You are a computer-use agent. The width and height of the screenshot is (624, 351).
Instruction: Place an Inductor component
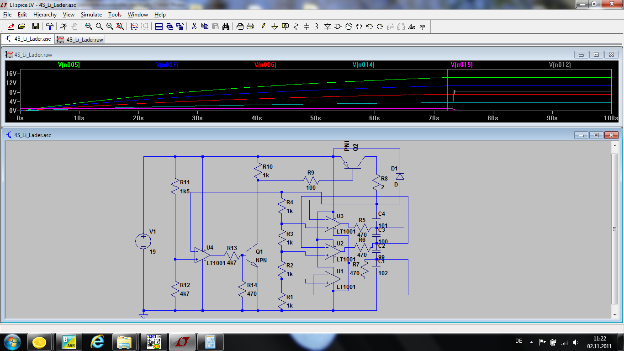317,27
